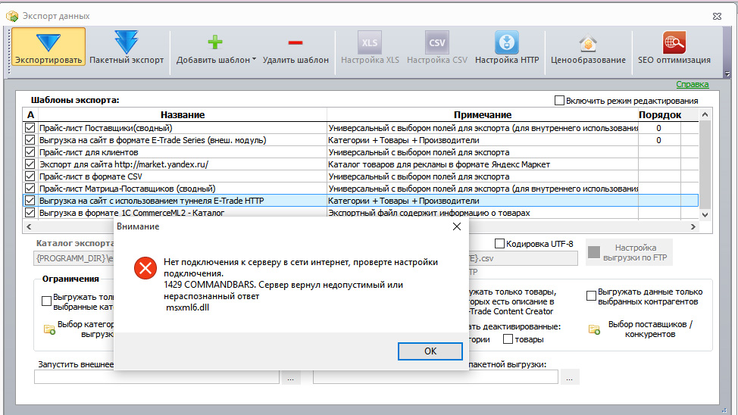The image size is (738, 415).
Task: Select row Экспорт для сайта http://market.yandex.ru/
Action: (x=361, y=164)
